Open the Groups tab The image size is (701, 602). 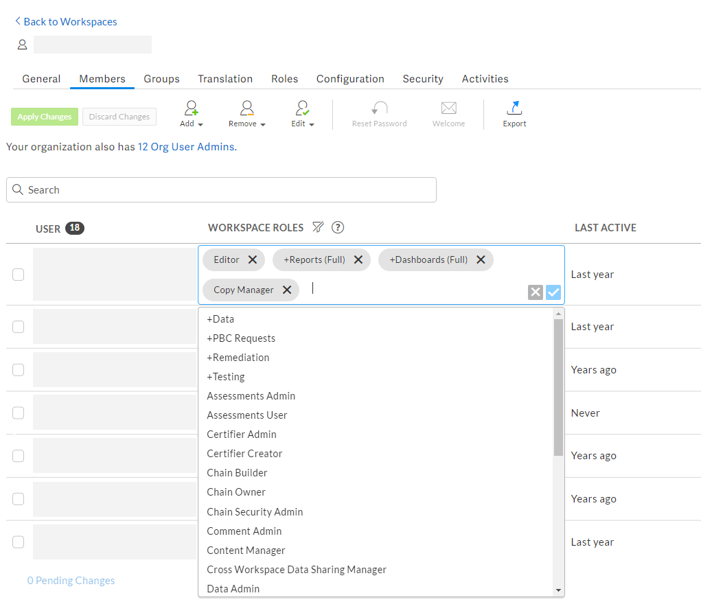161,78
